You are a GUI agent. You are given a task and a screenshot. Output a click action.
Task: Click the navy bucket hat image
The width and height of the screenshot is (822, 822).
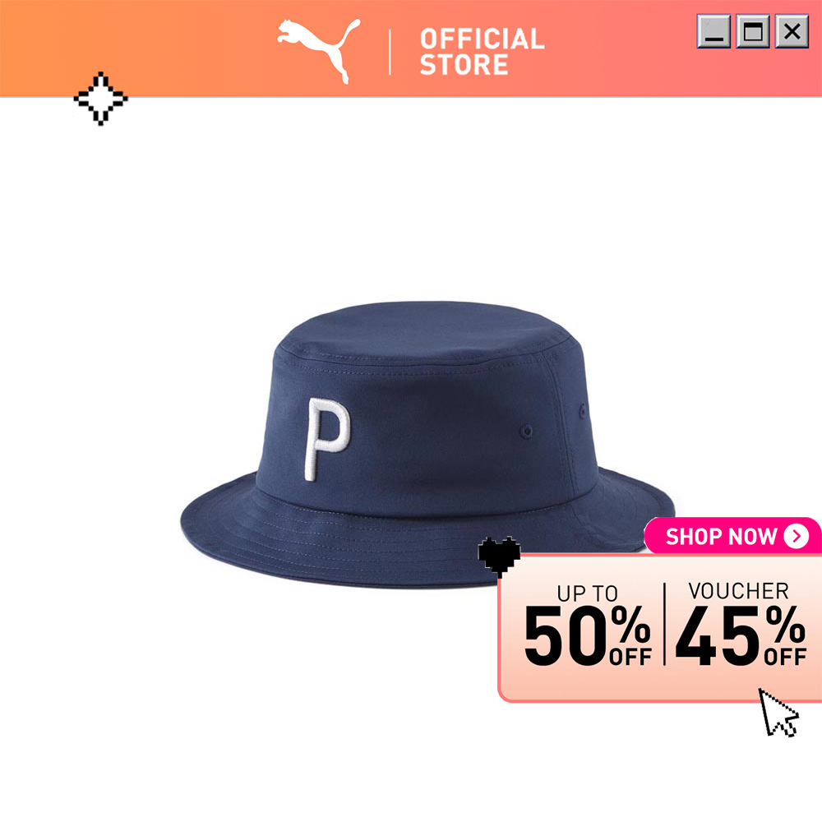[427, 445]
